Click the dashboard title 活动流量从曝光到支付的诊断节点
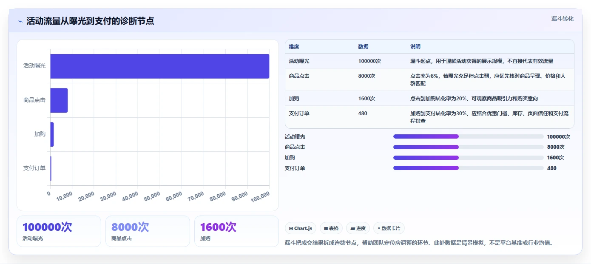The height and width of the screenshot is (264, 591). pos(90,21)
